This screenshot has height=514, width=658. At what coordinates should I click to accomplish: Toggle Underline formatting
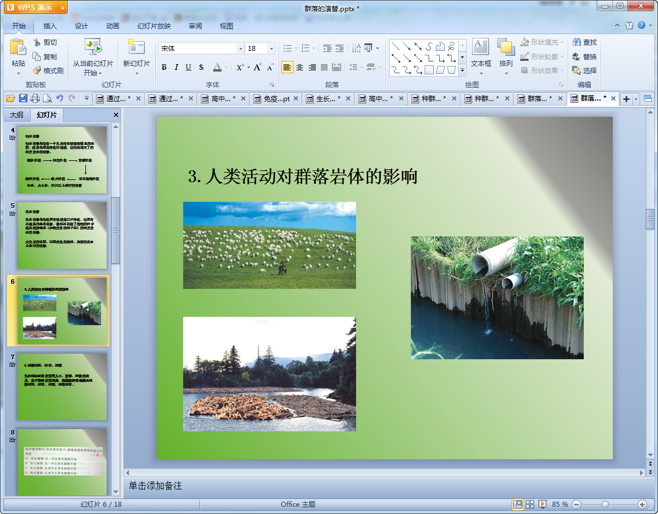189,68
